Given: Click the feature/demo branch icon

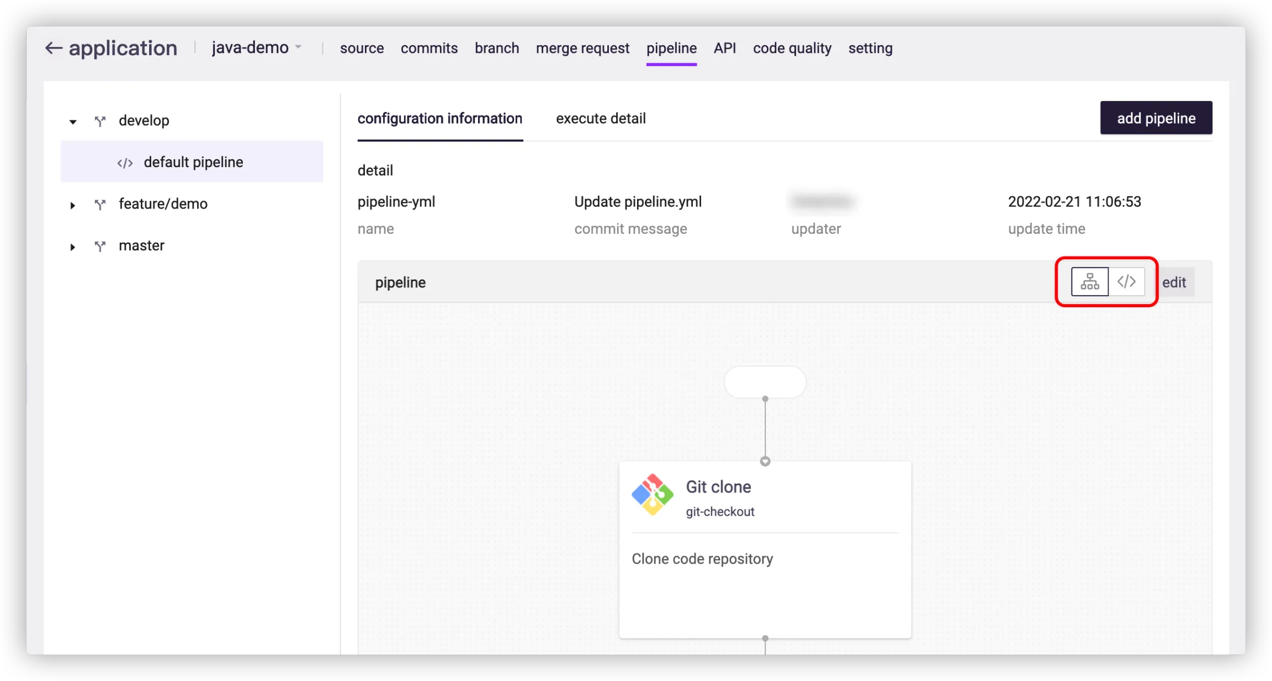Looking at the screenshot, I should (x=100, y=205).
